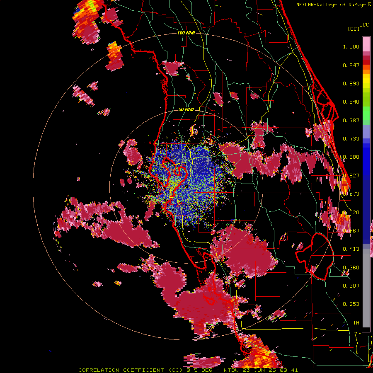Click the 0.413 legend value

click(x=351, y=249)
